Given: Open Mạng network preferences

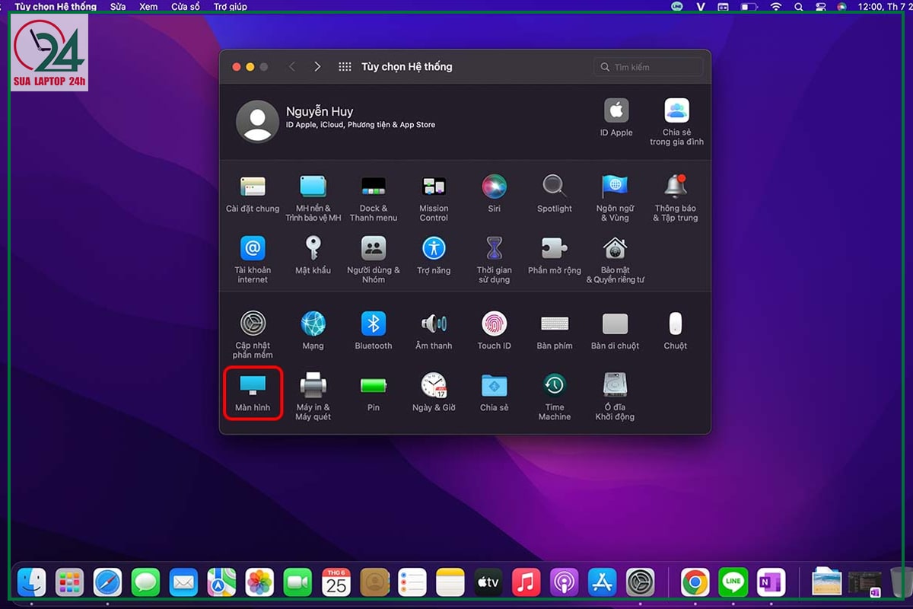Looking at the screenshot, I should point(313,330).
